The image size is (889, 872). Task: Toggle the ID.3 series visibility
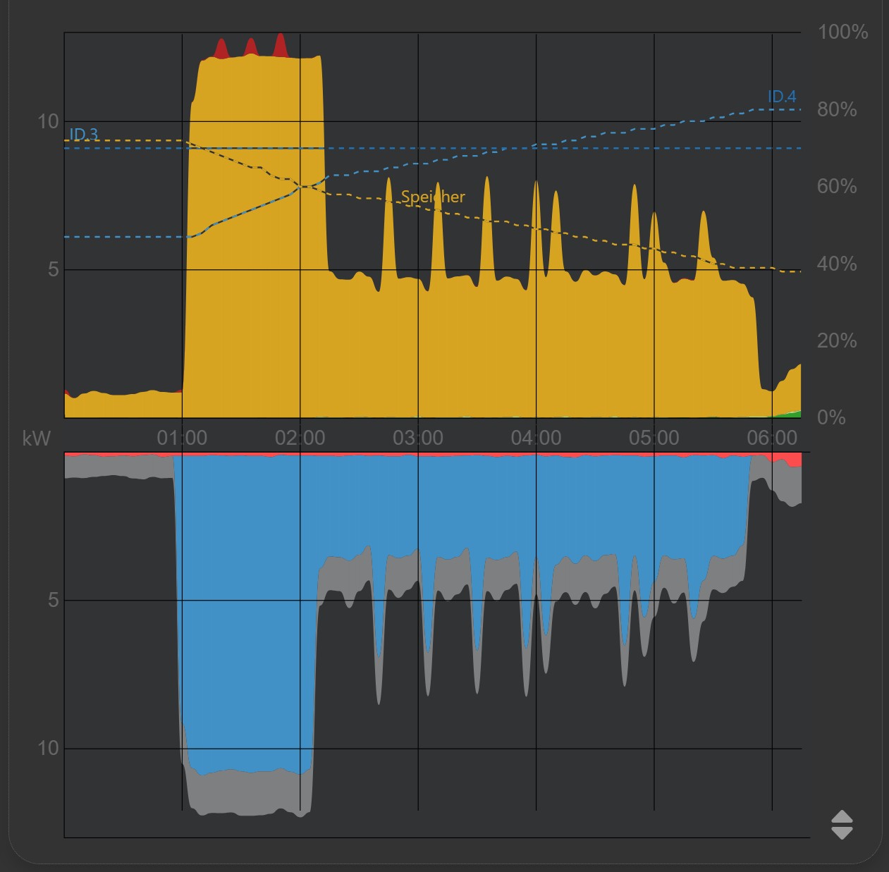85,135
